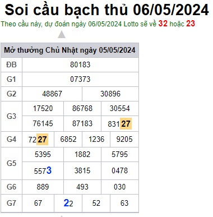Click the G4 number 6852
The image size is (213, 217).
point(68,139)
